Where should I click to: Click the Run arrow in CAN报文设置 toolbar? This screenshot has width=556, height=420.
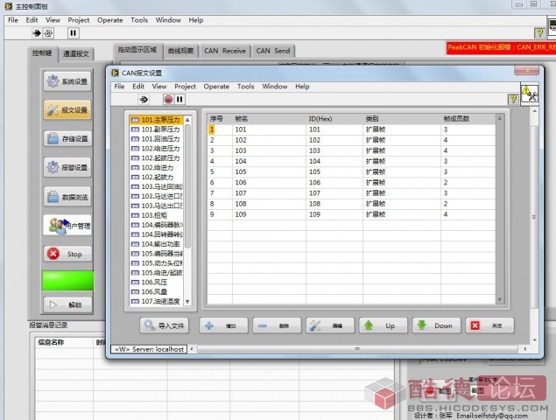click(144, 100)
